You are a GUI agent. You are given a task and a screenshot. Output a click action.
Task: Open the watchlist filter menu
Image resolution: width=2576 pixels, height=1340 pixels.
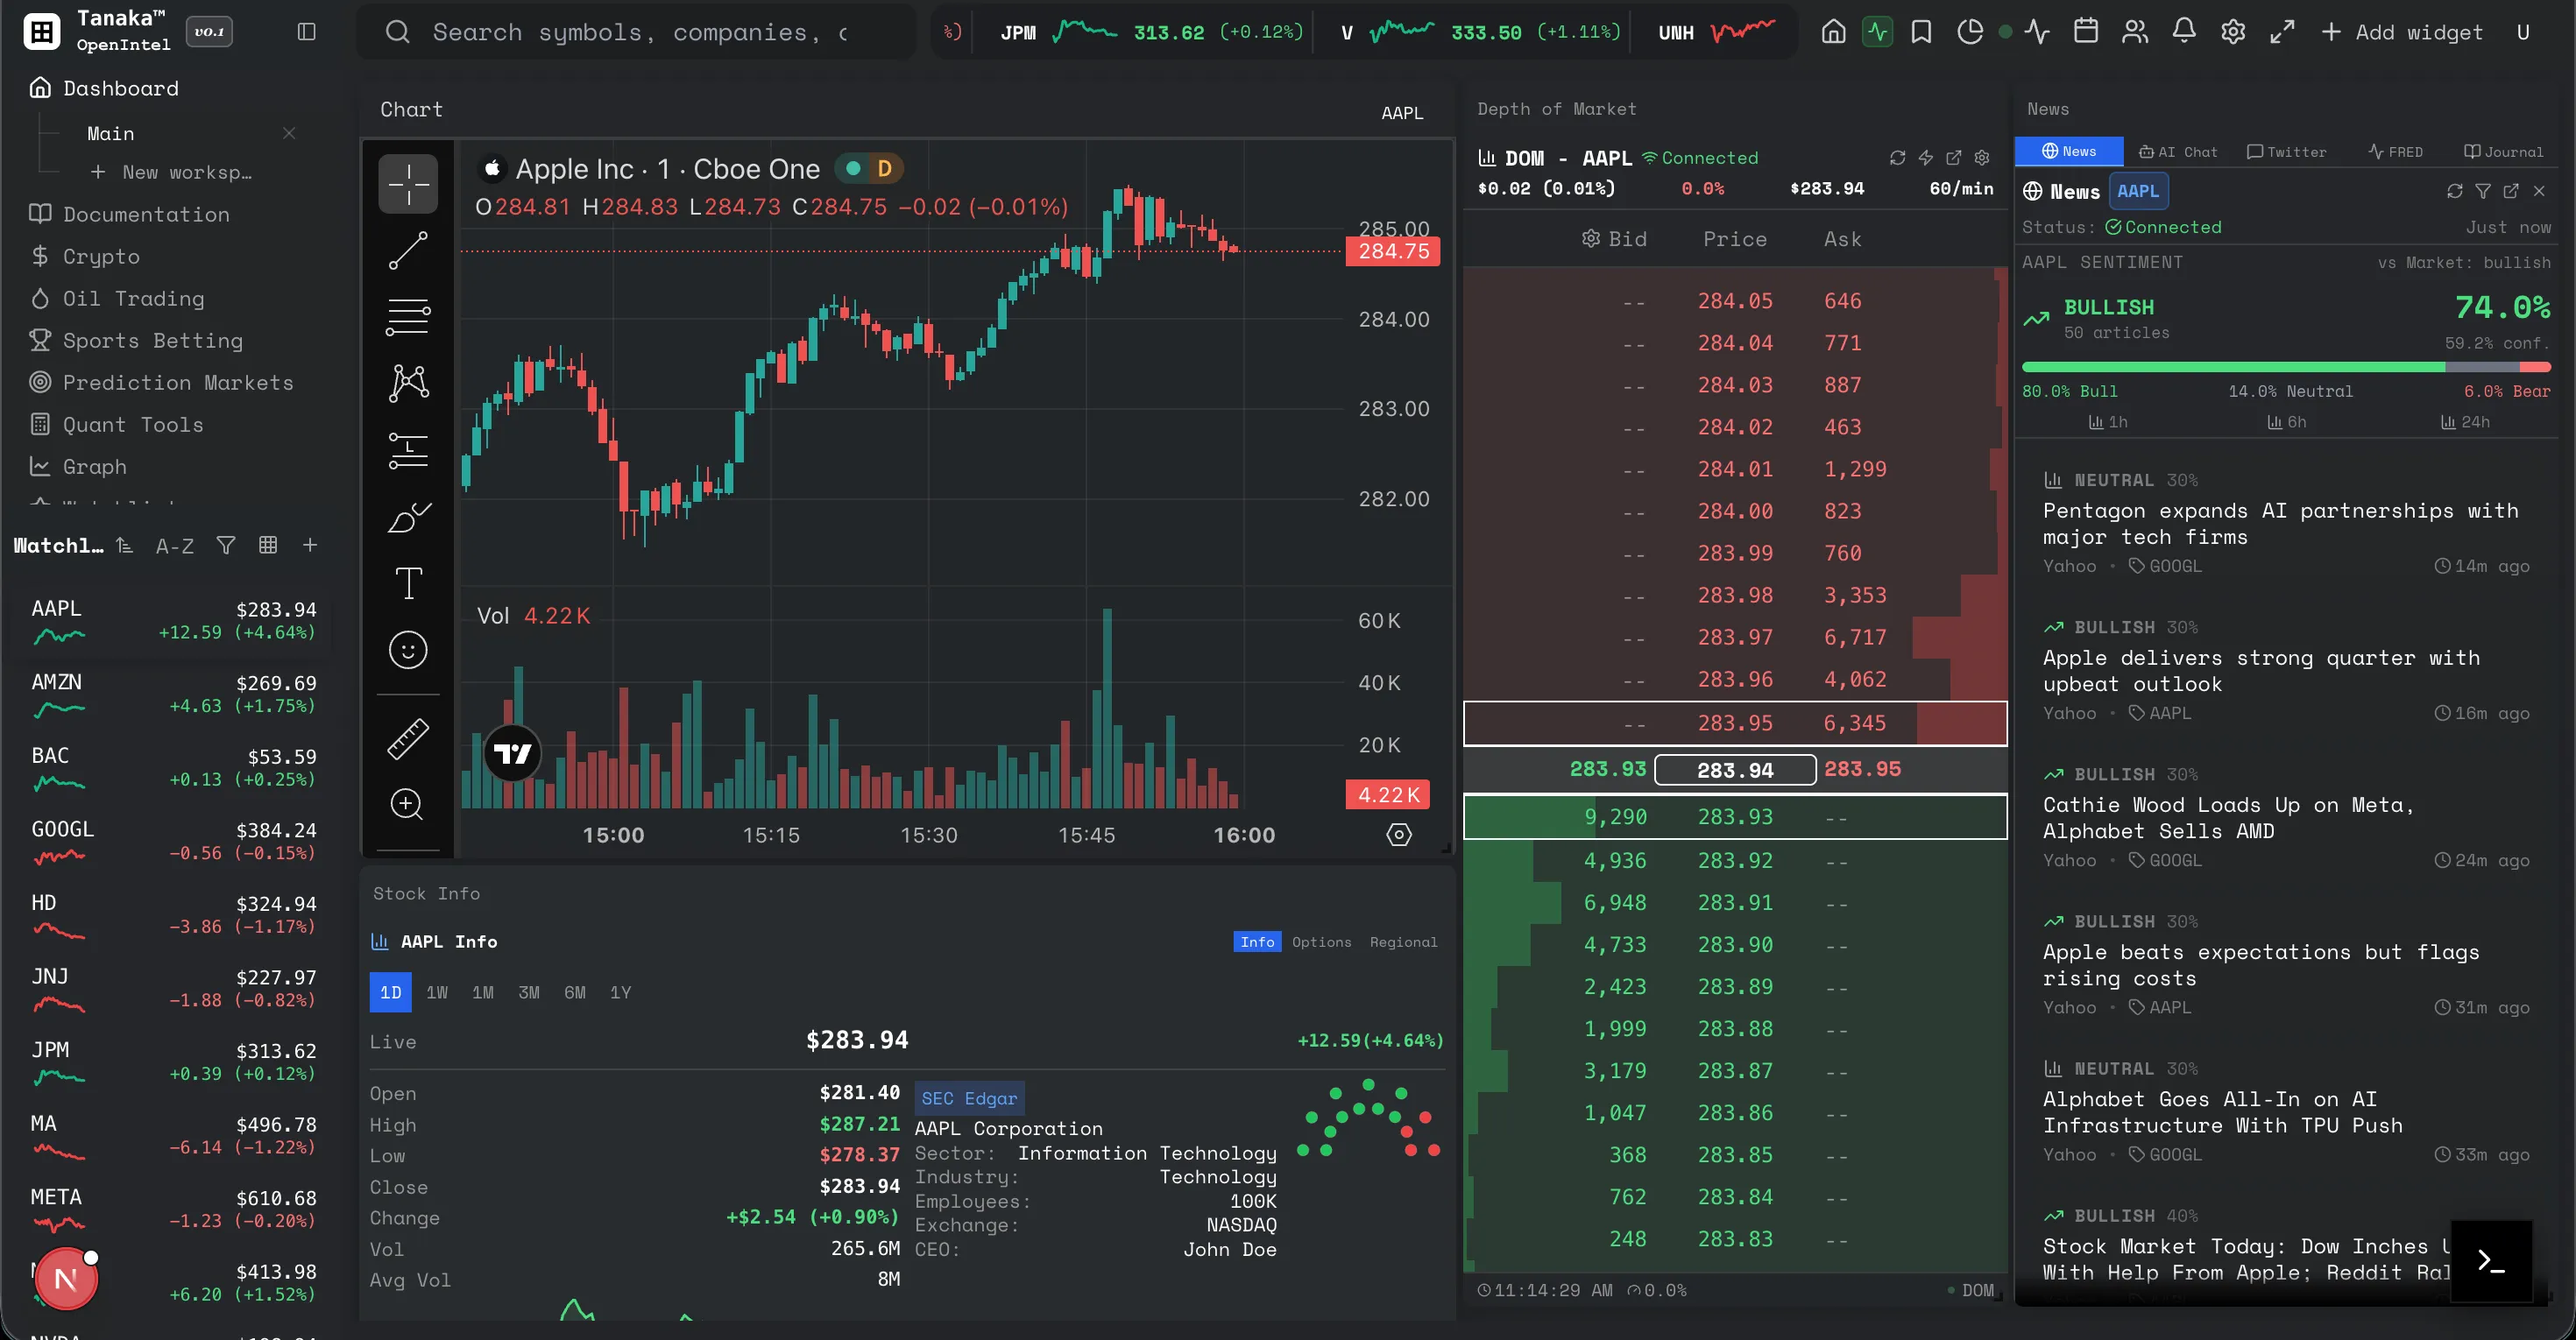[226, 546]
